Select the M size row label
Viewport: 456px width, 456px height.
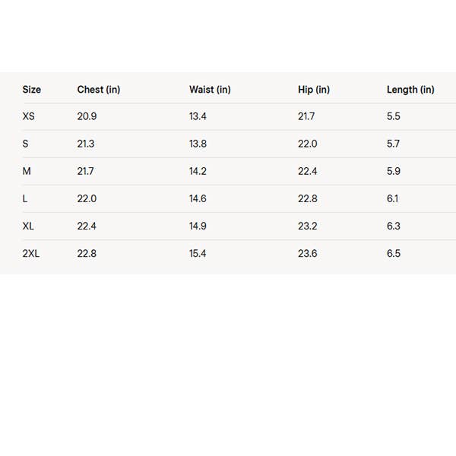27,171
